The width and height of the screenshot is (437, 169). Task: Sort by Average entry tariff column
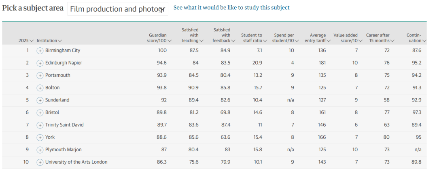tap(320, 38)
